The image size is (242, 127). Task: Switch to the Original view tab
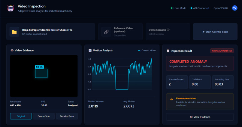21,116
